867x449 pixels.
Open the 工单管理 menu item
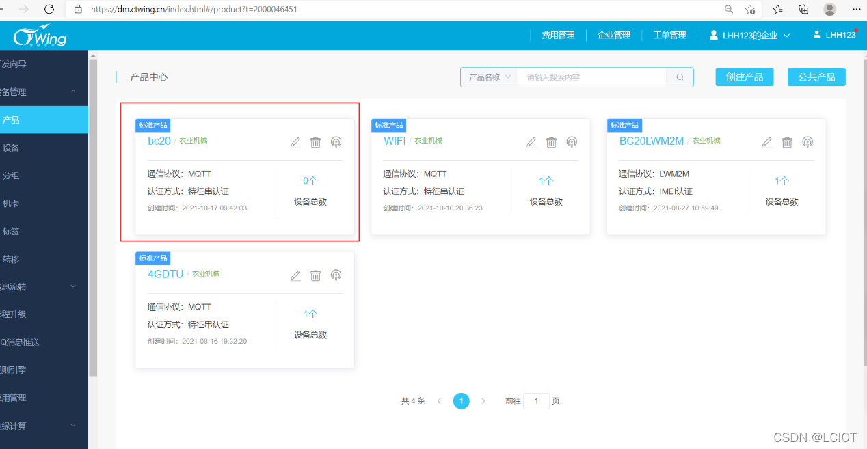(x=670, y=35)
